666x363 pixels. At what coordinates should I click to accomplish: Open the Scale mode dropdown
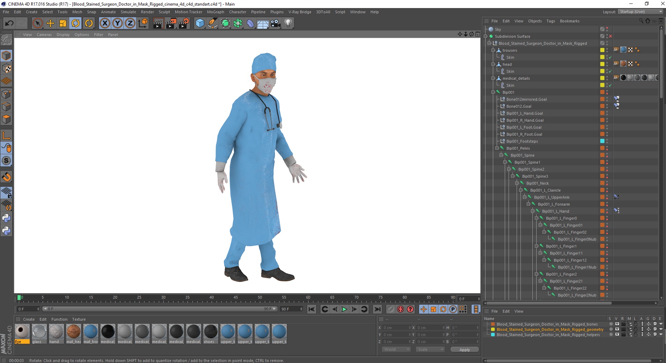coord(430,349)
